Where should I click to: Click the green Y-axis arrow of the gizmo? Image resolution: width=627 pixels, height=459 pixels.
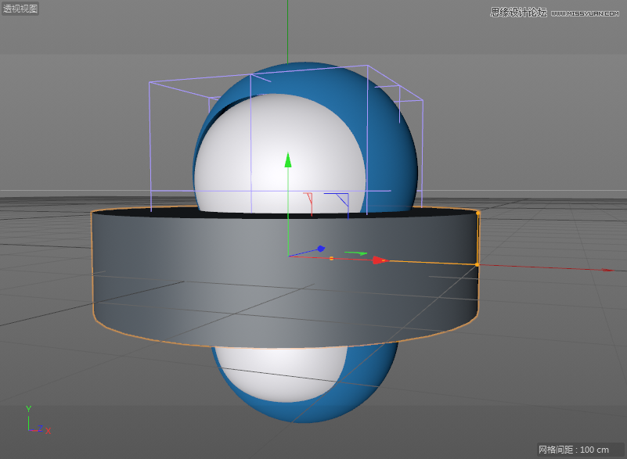point(288,160)
